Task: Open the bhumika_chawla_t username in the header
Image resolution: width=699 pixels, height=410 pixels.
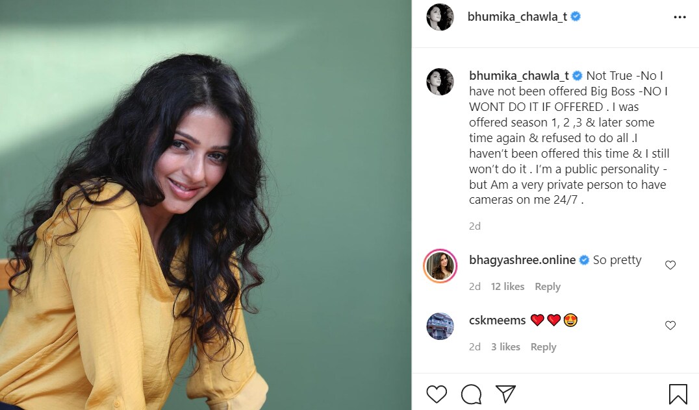Action: pos(517,17)
